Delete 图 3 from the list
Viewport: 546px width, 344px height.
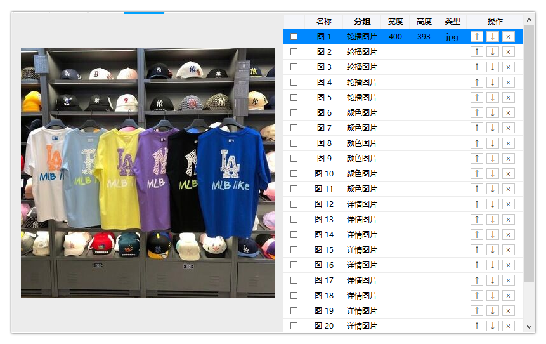pos(509,67)
